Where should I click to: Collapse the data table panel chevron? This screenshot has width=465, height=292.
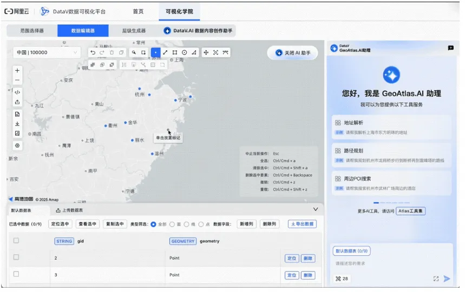click(x=316, y=209)
